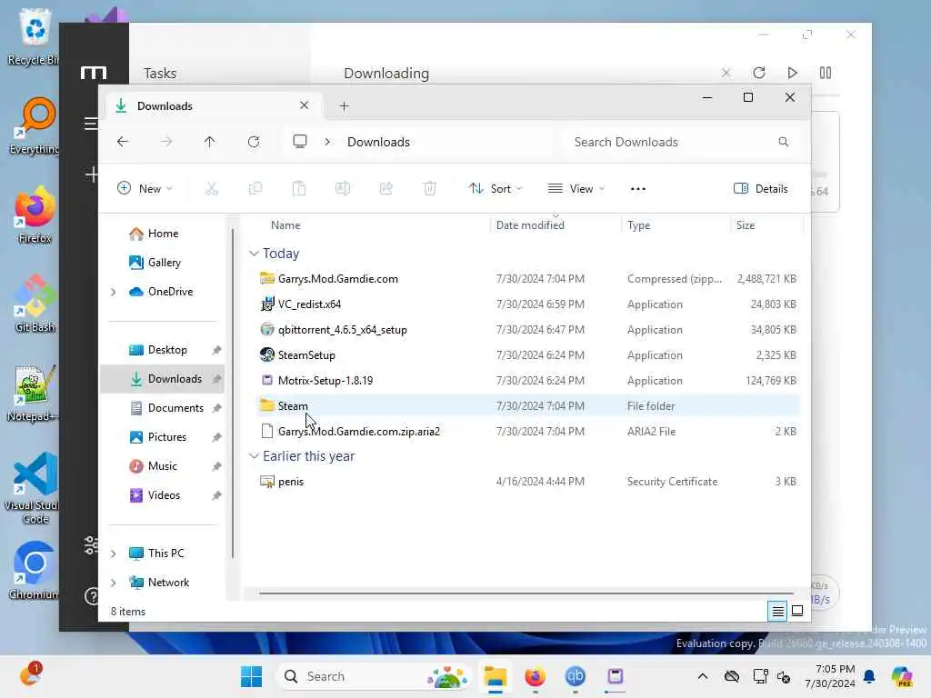Click the Motrix pause all icon
931x698 pixels.
[x=826, y=73]
